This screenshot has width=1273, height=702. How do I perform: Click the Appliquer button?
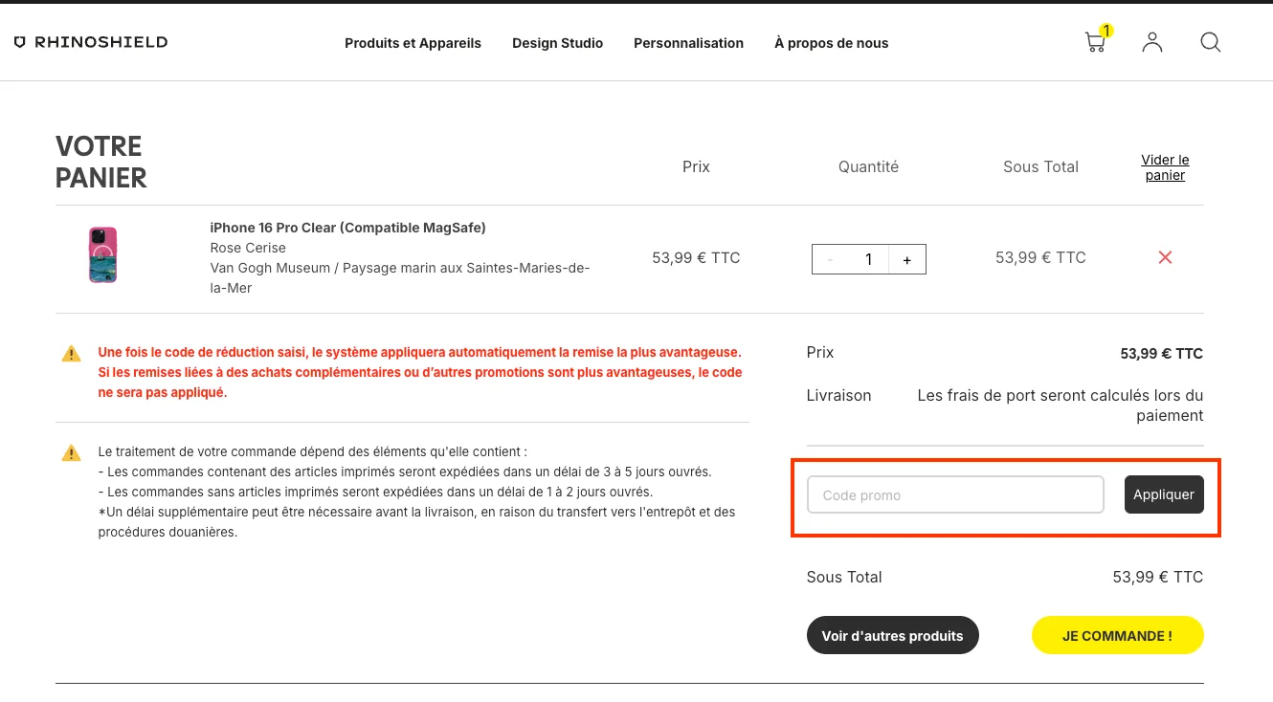[x=1164, y=494]
